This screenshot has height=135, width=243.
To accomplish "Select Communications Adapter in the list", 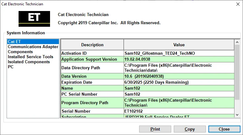I will [x=33, y=47].
